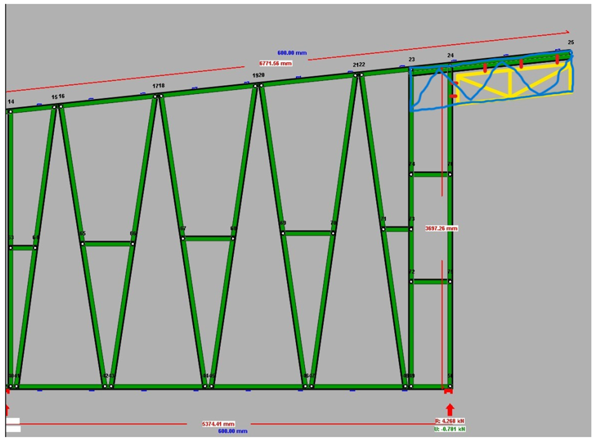Image resolution: width=597 pixels, height=441 pixels.
Task: Click the blue 600.00 mm label at top
Action: (292, 53)
